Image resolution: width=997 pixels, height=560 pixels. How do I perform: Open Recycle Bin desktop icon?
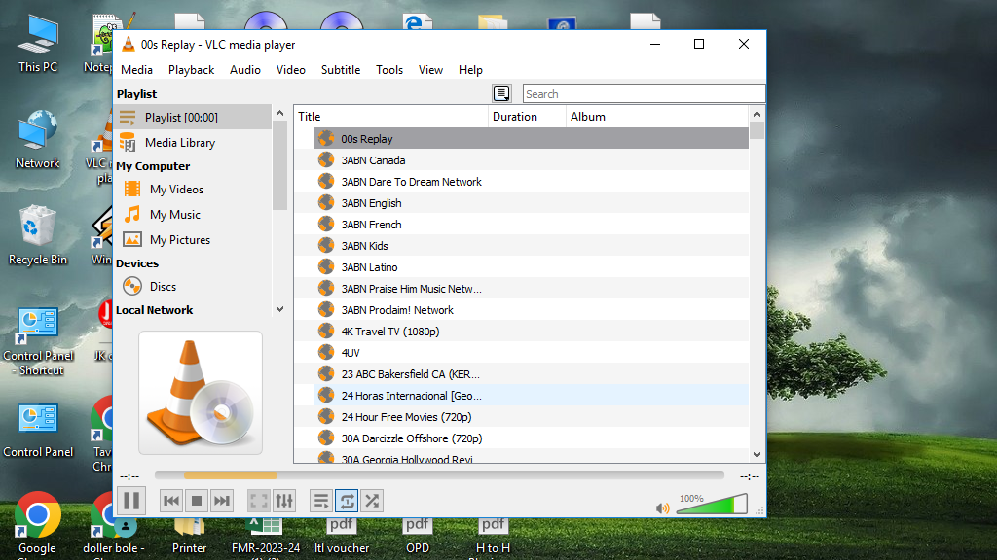tap(38, 235)
